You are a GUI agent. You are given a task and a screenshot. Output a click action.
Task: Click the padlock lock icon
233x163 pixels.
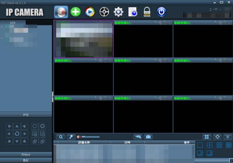point(147,12)
